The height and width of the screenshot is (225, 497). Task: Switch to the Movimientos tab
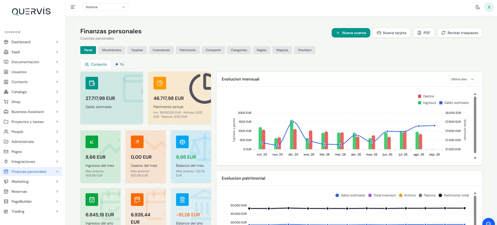pos(112,50)
